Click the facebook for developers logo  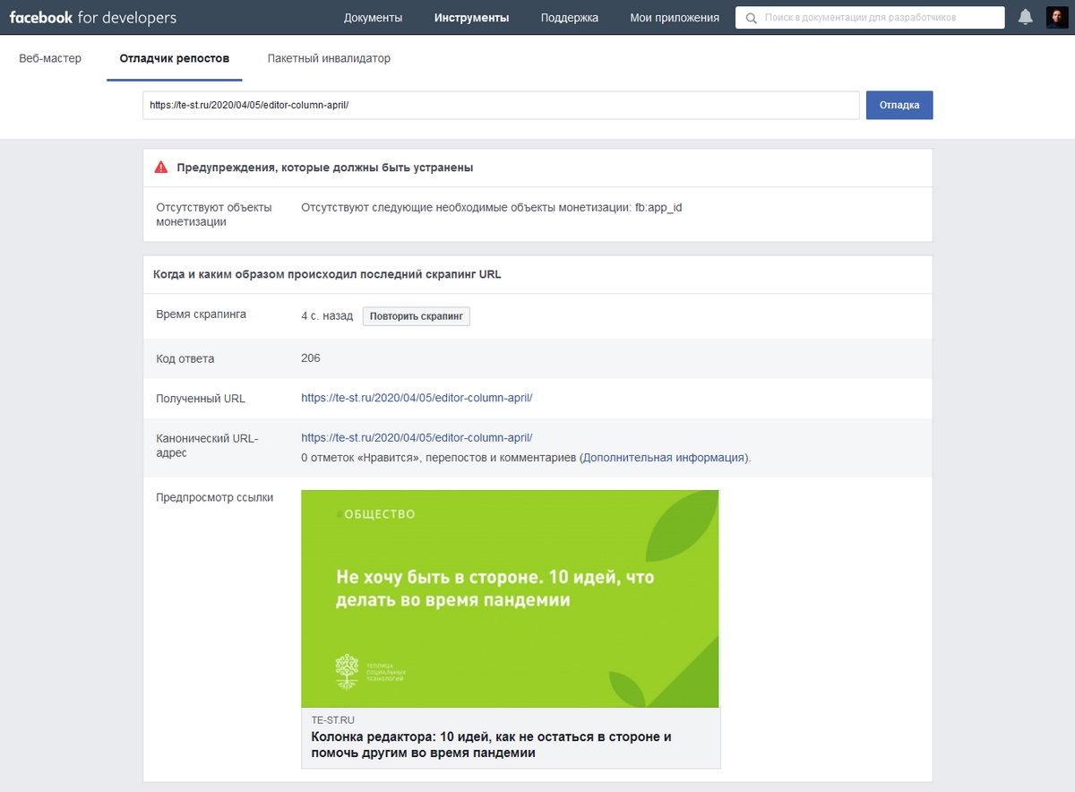(92, 16)
